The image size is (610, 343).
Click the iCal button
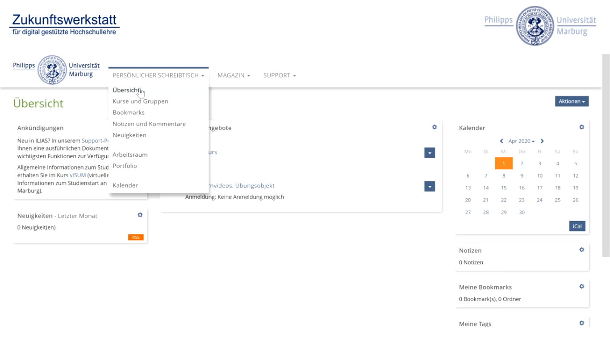click(577, 226)
